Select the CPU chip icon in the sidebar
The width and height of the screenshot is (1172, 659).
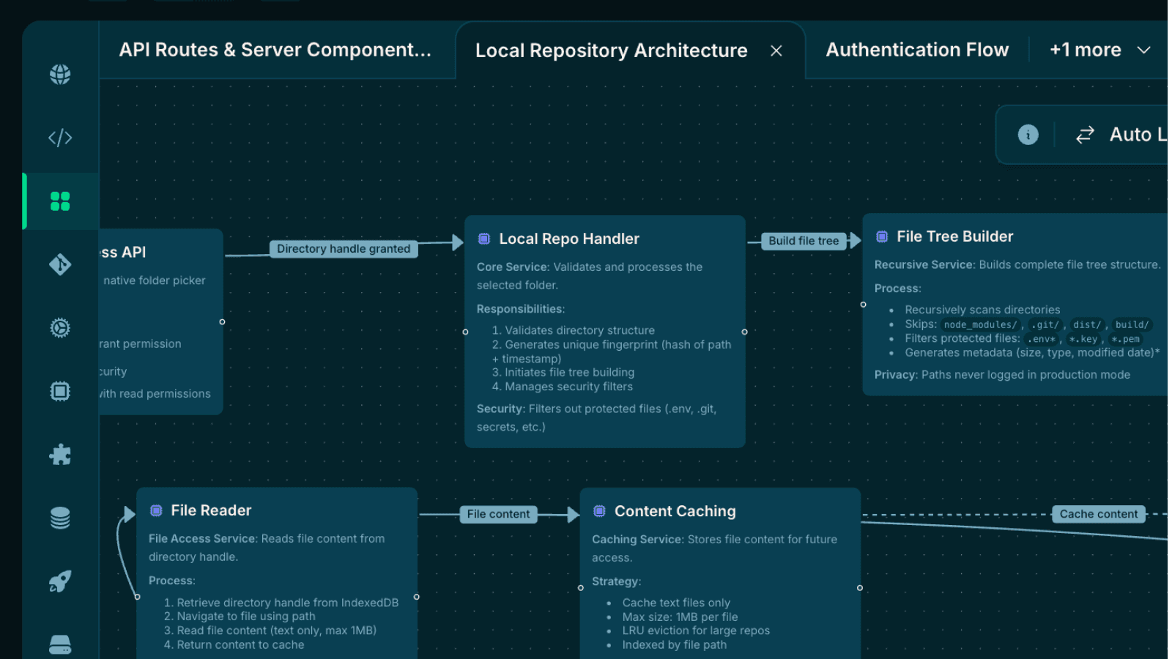[x=60, y=390]
